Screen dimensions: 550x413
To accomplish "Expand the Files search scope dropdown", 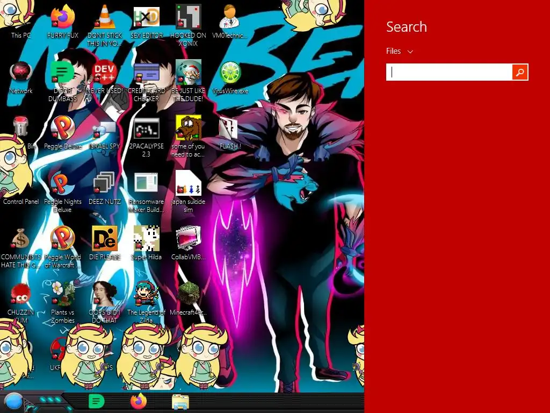I will pyautogui.click(x=400, y=51).
